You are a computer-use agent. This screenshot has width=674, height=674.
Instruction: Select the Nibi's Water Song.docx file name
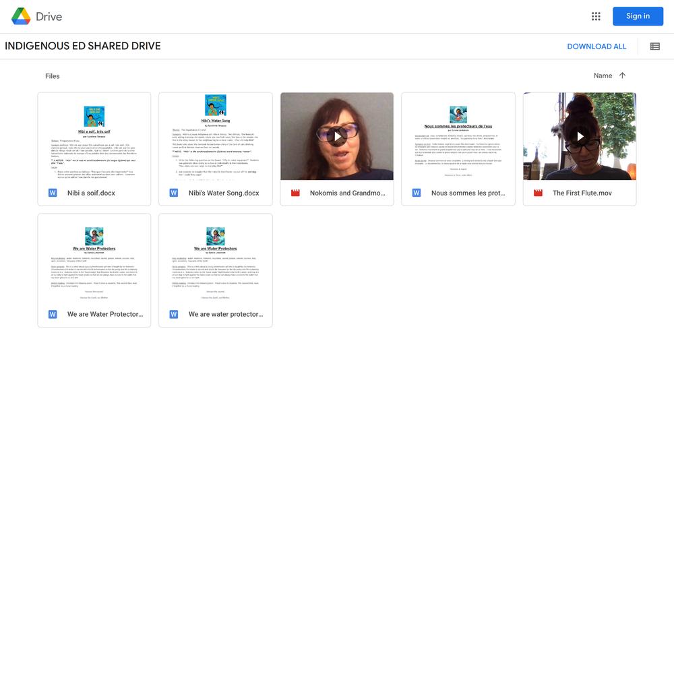tap(224, 193)
